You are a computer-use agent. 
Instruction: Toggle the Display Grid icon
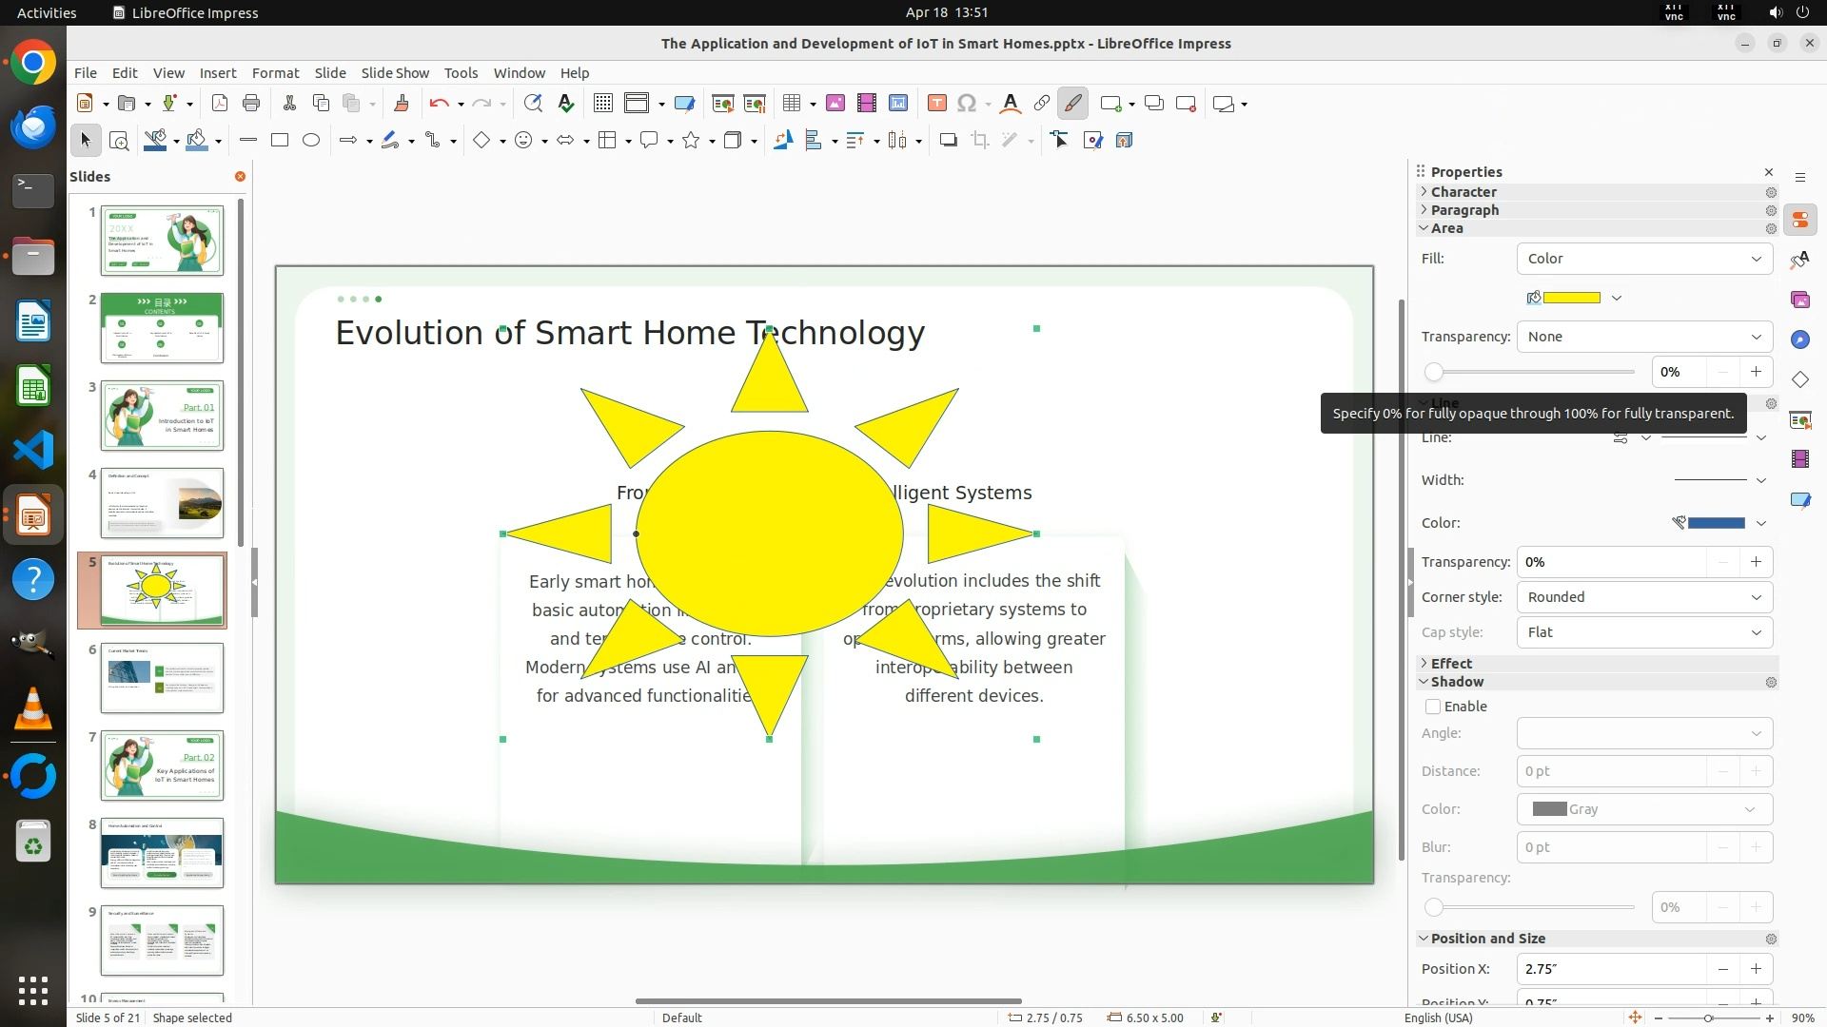pos(602,104)
